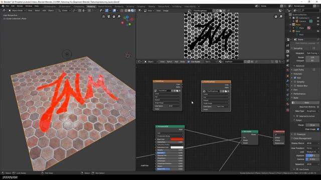Toggle viewport overlays icon
321x180 pixels.
pos(114,10)
